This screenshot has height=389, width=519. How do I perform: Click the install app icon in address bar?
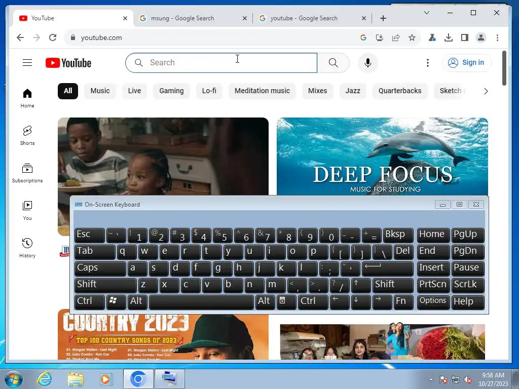pyautogui.click(x=380, y=37)
